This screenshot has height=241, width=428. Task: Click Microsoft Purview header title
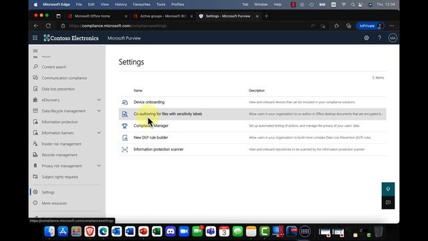[124, 38]
